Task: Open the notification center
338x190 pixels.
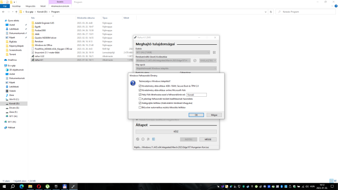Action: coord(333,186)
